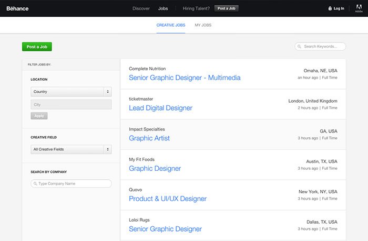This screenshot has height=241, width=368.
Task: Click the New York, NY, USA location
Action: coord(318,192)
